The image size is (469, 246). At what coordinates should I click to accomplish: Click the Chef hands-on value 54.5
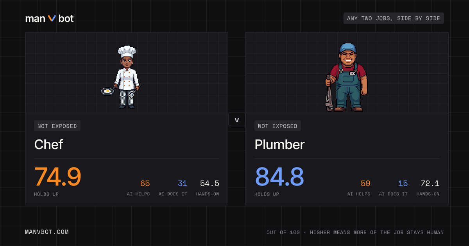click(209, 184)
